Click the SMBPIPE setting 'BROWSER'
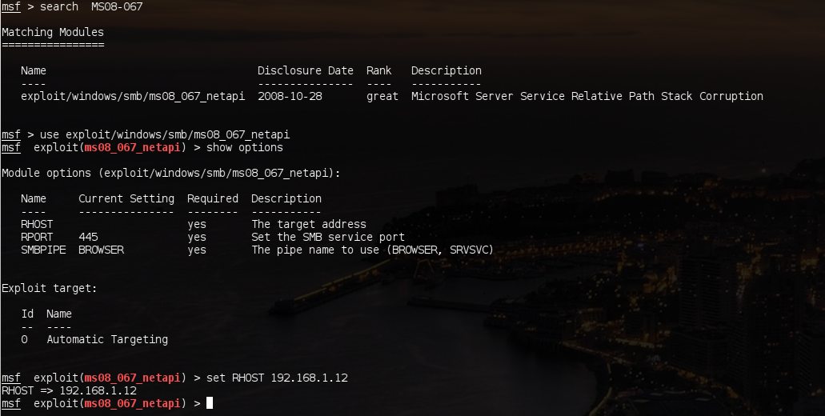This screenshot has width=825, height=416. click(x=101, y=250)
